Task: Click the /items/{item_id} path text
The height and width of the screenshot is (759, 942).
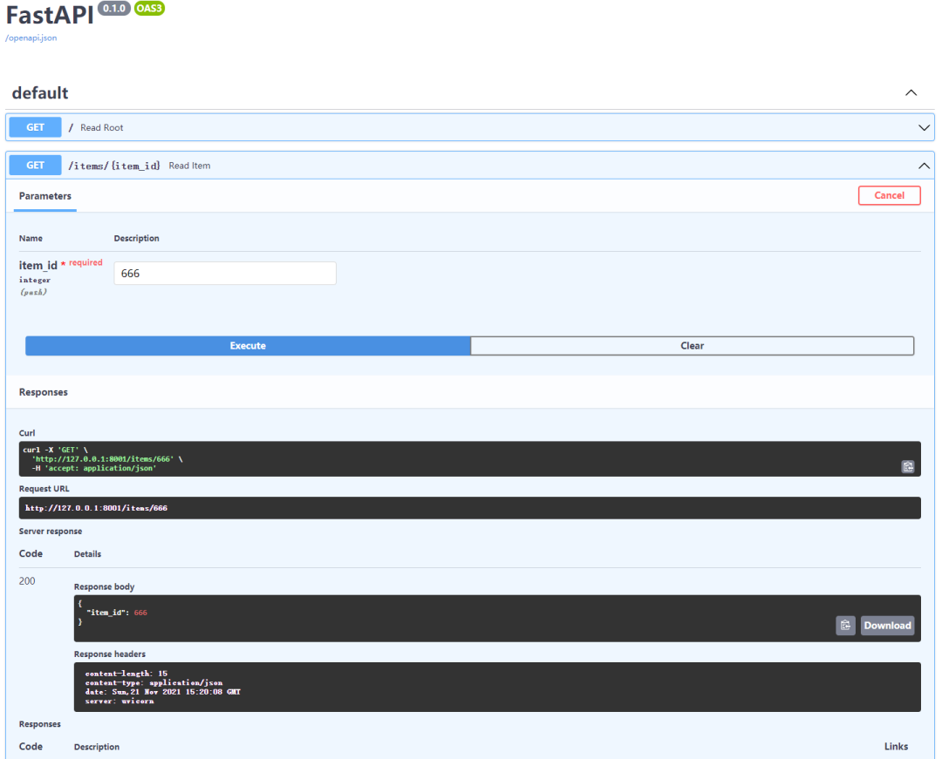Action: click(x=114, y=166)
